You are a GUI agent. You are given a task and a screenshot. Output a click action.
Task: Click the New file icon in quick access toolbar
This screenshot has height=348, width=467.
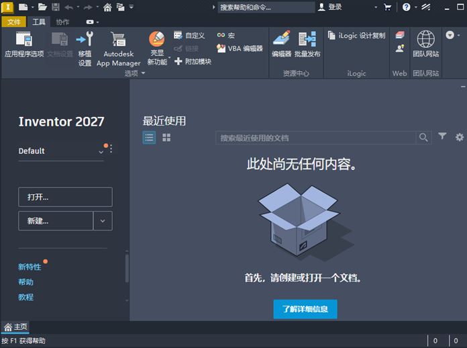coord(23,7)
